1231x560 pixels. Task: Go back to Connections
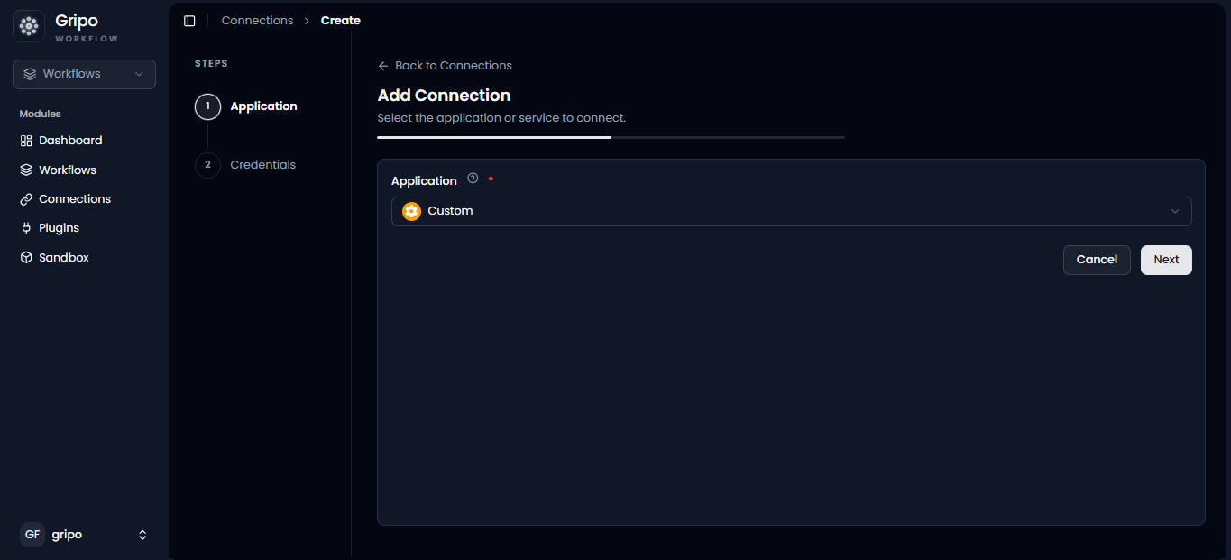coord(445,66)
